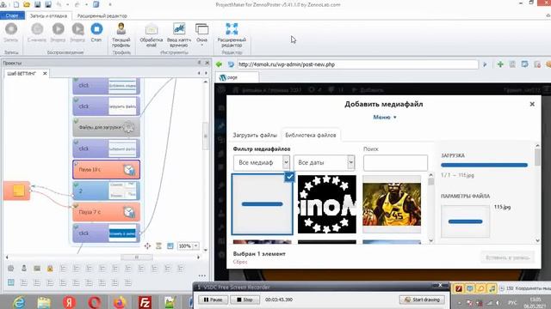Expand the Меню dropdown in media dialog
The height and width of the screenshot is (309, 551).
click(385, 117)
